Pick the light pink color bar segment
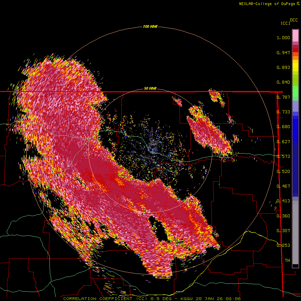 (x=295, y=36)
